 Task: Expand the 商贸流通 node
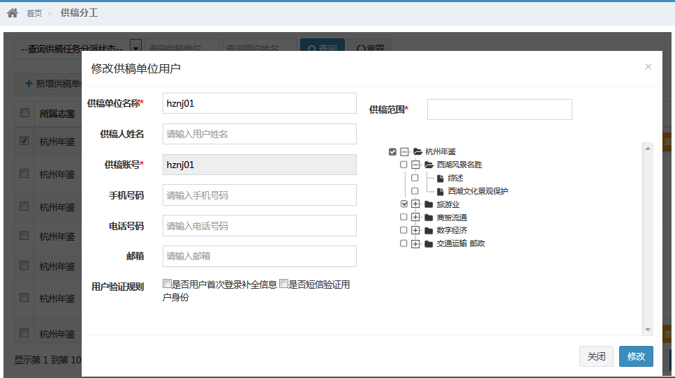coord(415,218)
